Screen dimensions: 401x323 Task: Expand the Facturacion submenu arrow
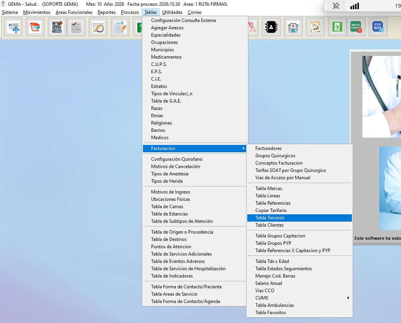244,148
